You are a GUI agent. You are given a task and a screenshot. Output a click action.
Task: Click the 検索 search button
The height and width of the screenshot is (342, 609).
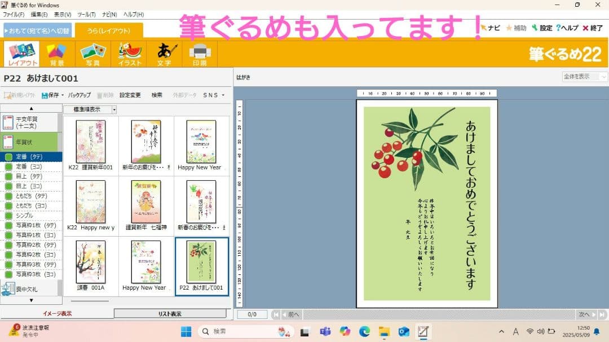click(157, 95)
